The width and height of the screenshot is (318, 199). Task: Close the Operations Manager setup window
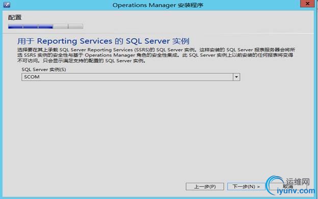coord(307,4)
